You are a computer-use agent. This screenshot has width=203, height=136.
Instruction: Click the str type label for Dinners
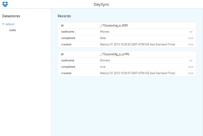click(x=191, y=60)
